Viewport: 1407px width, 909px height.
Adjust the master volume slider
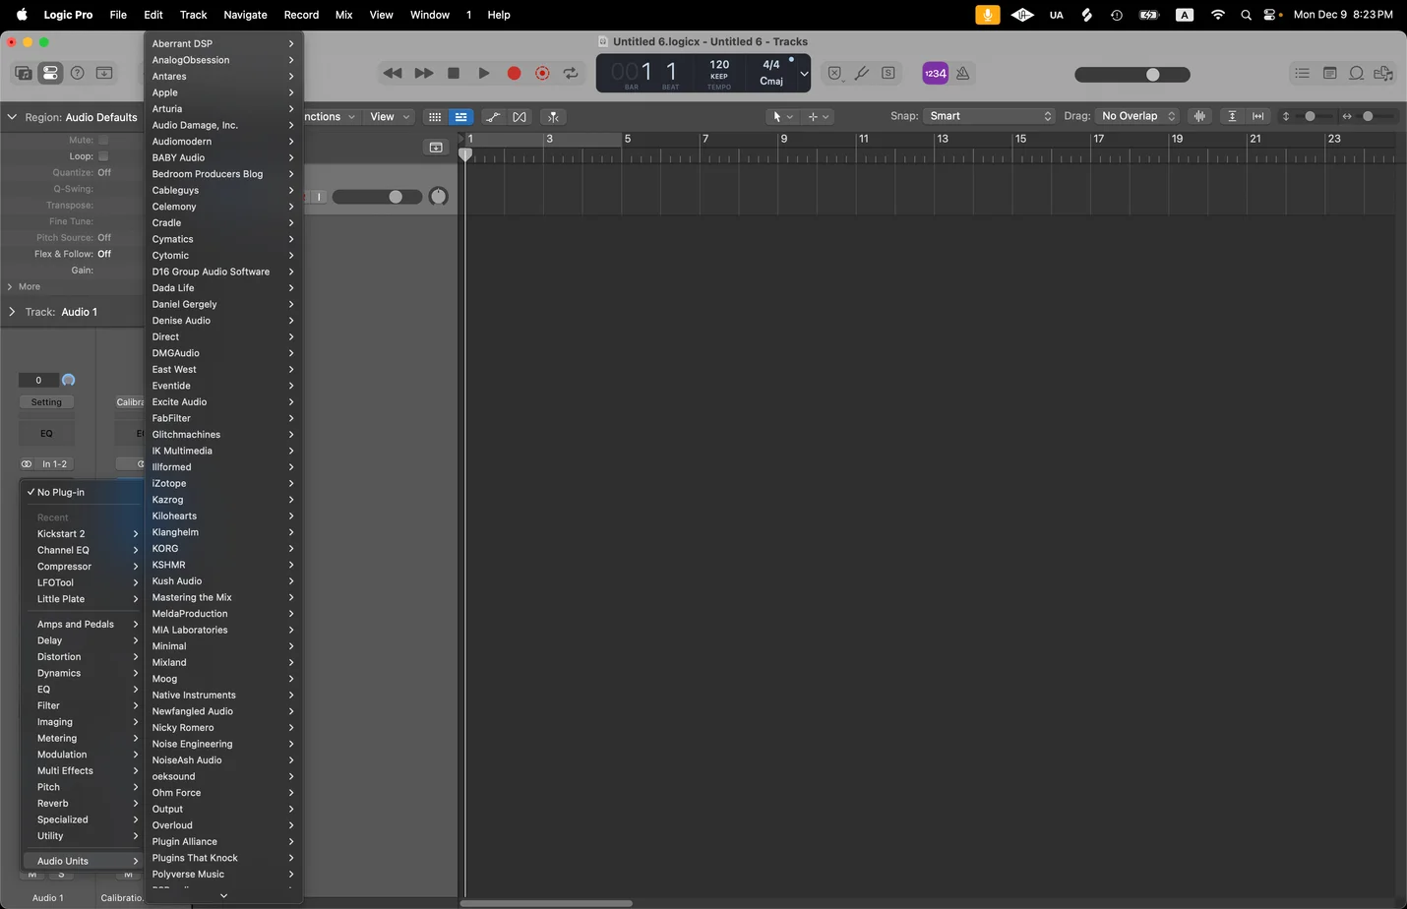click(x=1132, y=75)
